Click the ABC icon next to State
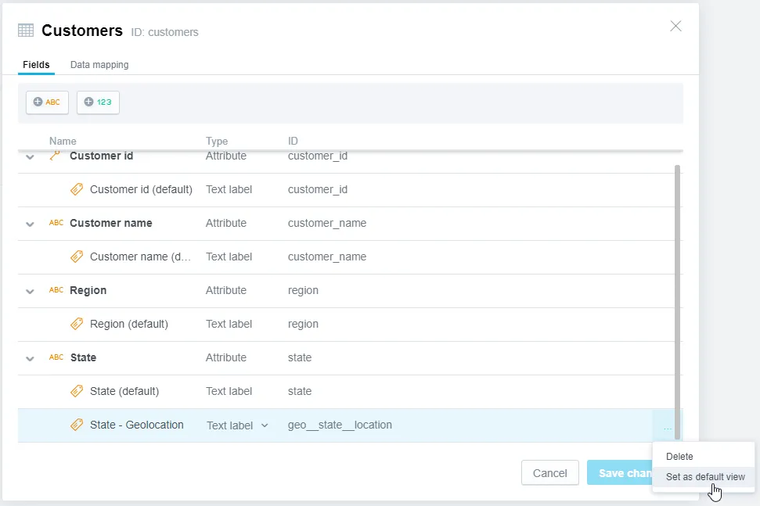The height and width of the screenshot is (506, 760). click(x=56, y=357)
